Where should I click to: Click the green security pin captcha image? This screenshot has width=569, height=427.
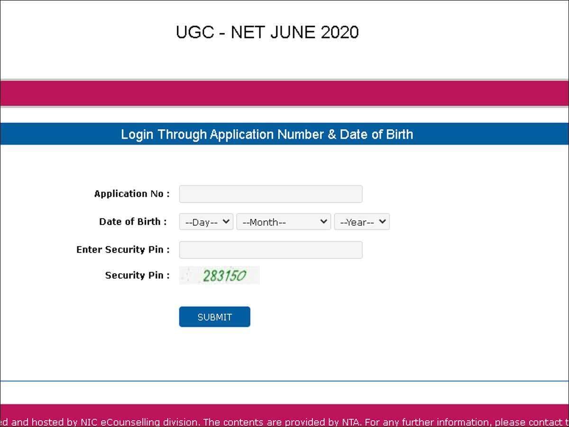(x=220, y=276)
